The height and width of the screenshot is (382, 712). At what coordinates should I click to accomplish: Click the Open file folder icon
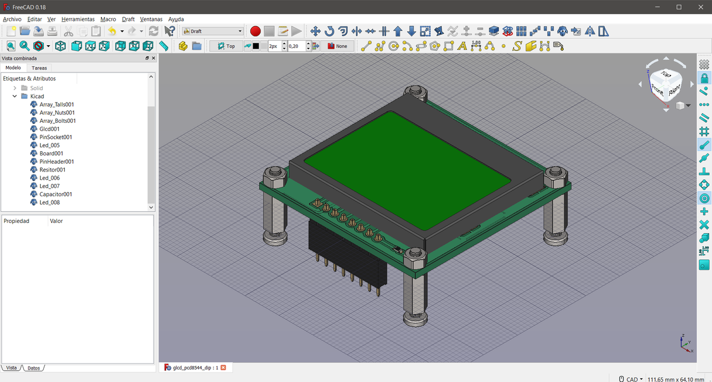(x=24, y=31)
